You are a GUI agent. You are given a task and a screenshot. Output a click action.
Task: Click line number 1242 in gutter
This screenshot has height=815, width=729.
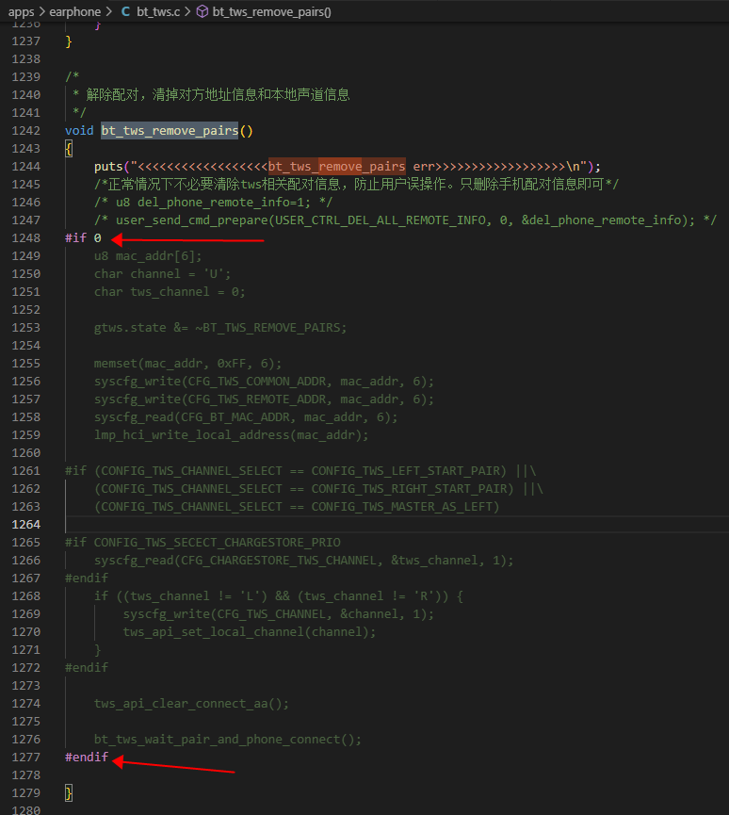[x=26, y=130]
